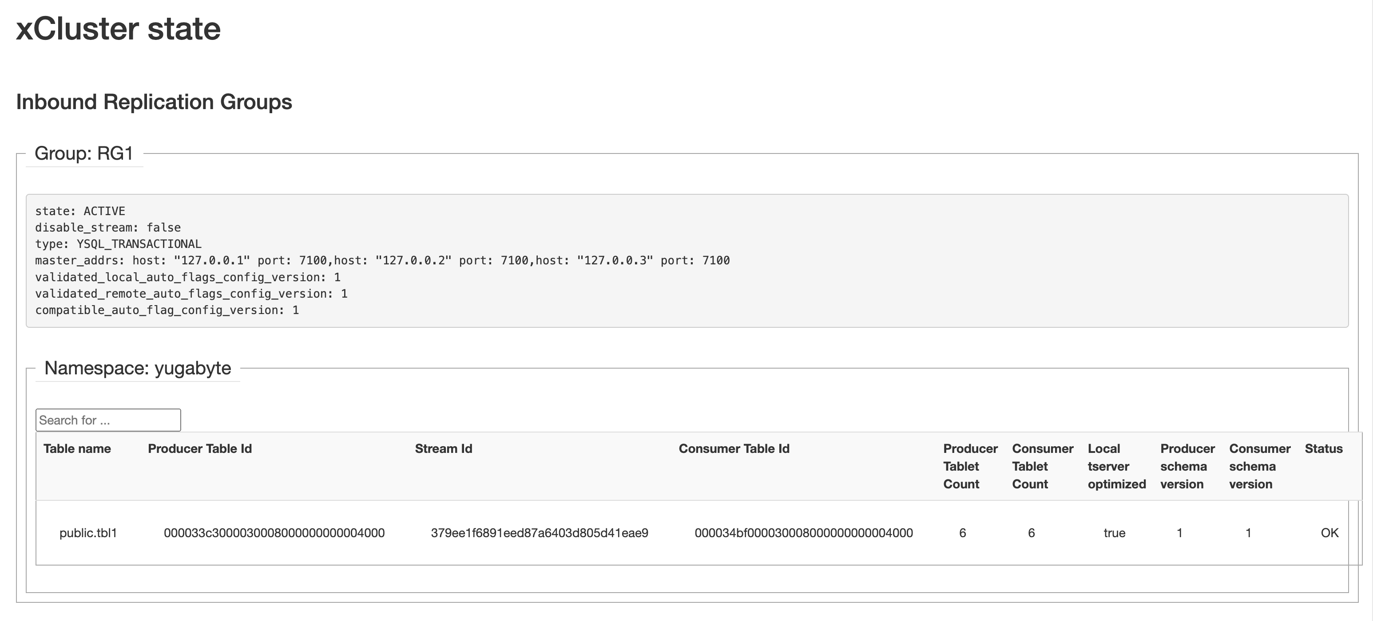Click the 'type: YSQL_TRANSACTIONAL' line

tap(118, 244)
